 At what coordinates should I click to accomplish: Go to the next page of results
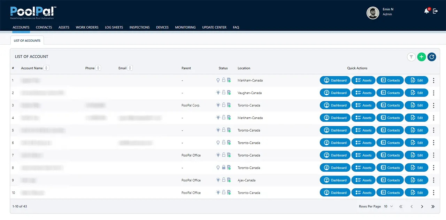422,207
